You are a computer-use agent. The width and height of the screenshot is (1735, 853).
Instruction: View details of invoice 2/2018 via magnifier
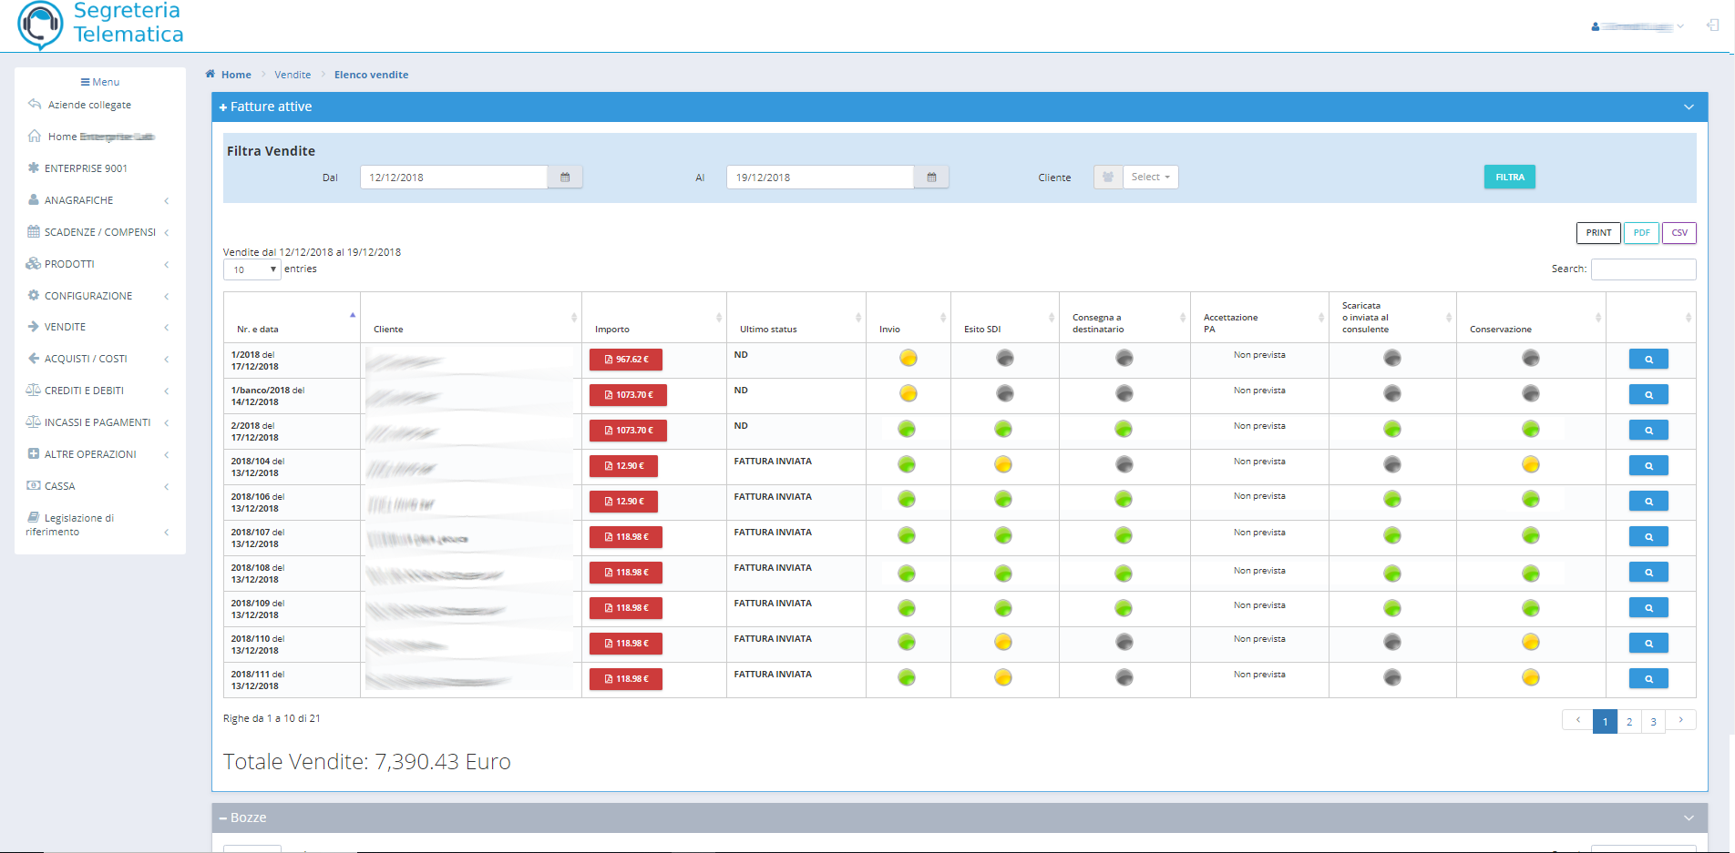coord(1648,431)
